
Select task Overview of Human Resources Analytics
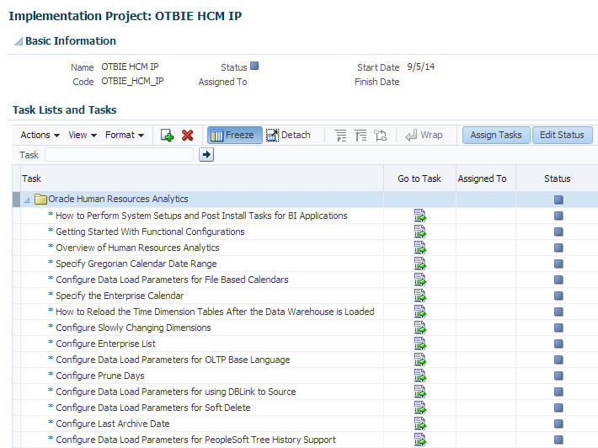pyautogui.click(x=137, y=248)
